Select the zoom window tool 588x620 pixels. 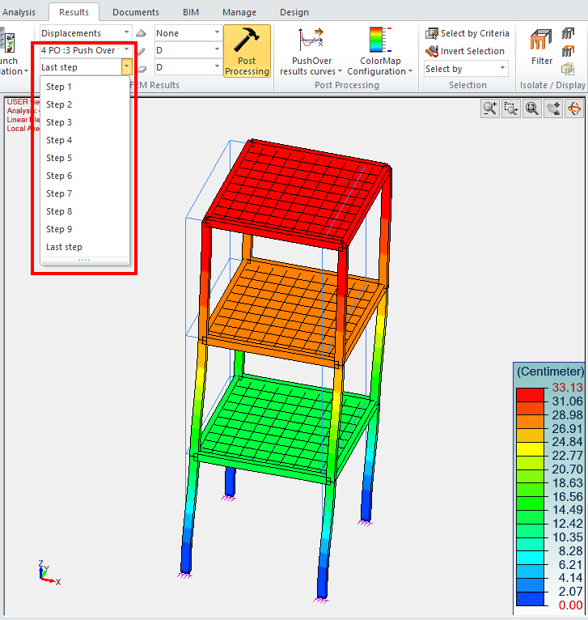(511, 108)
